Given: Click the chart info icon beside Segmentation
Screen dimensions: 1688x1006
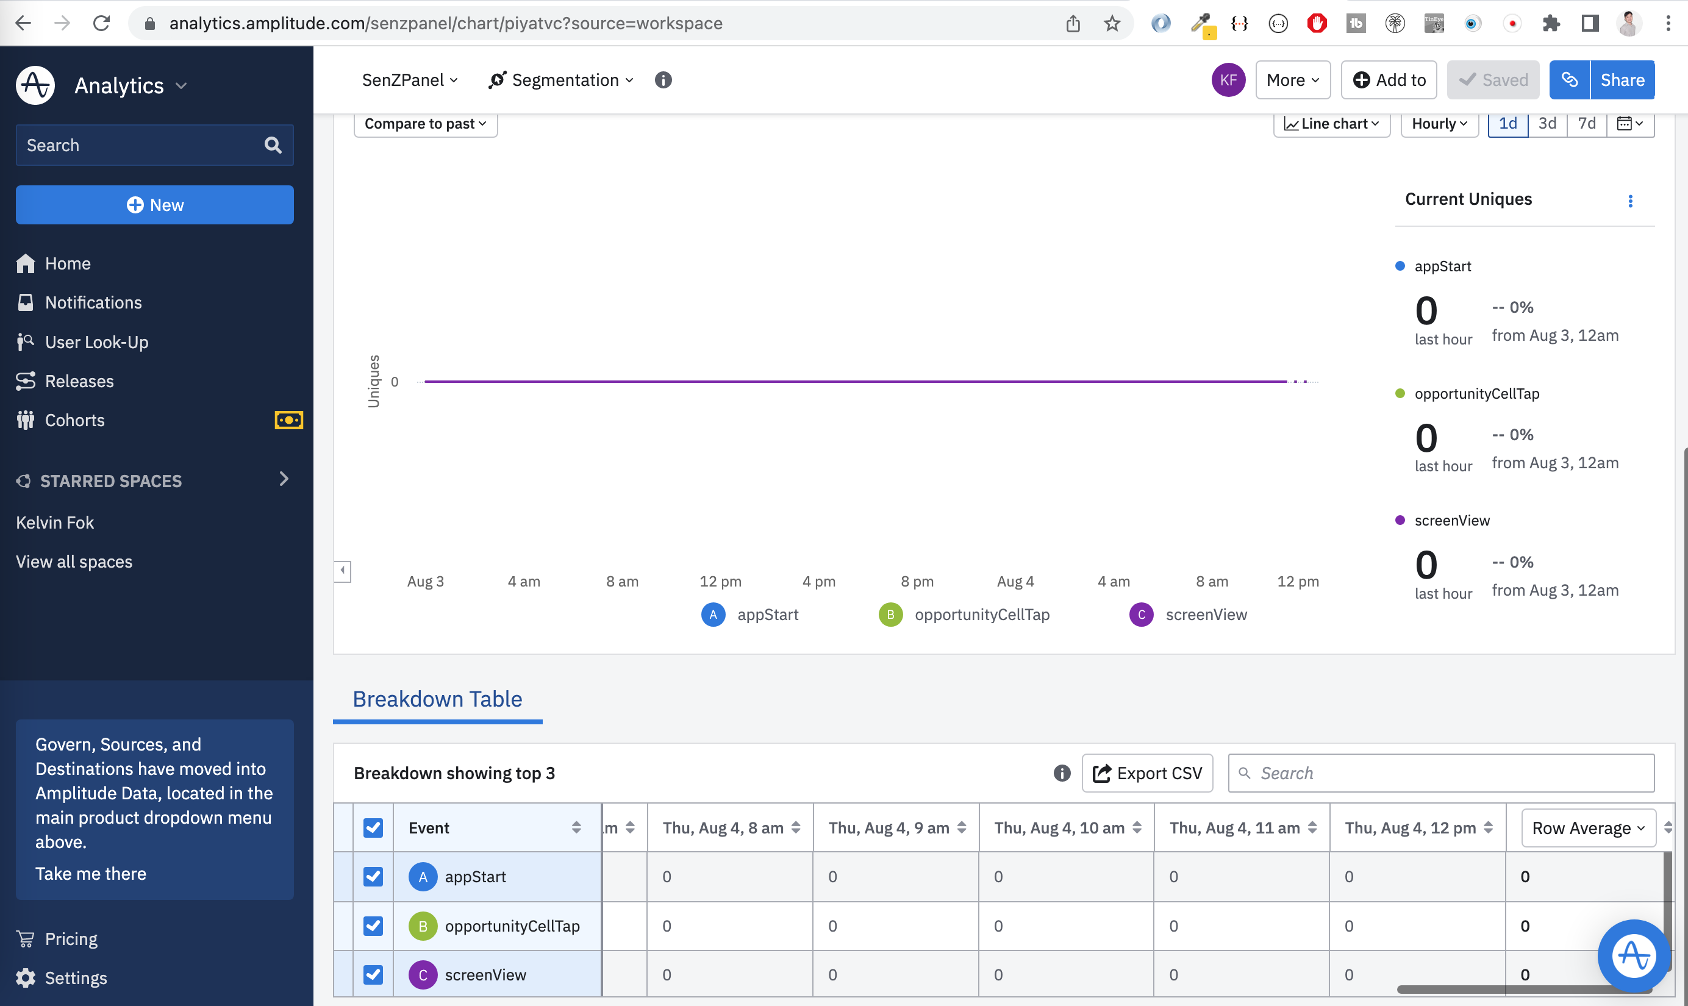Looking at the screenshot, I should [663, 80].
